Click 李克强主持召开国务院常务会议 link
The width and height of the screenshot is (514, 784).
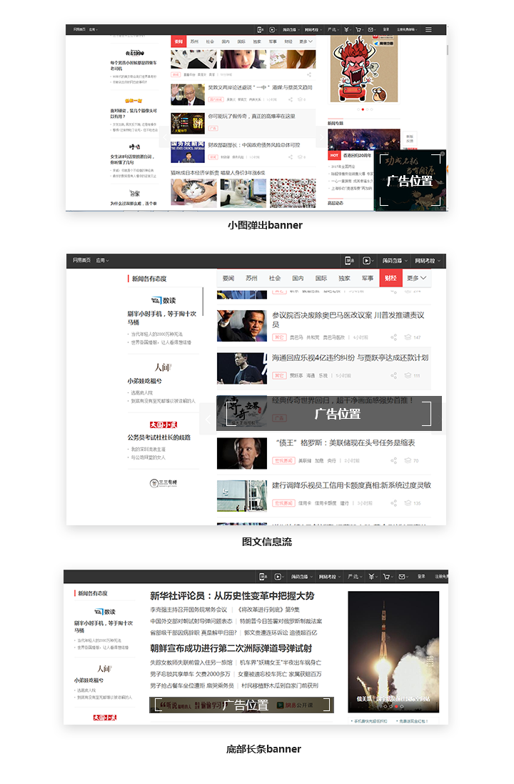click(188, 610)
